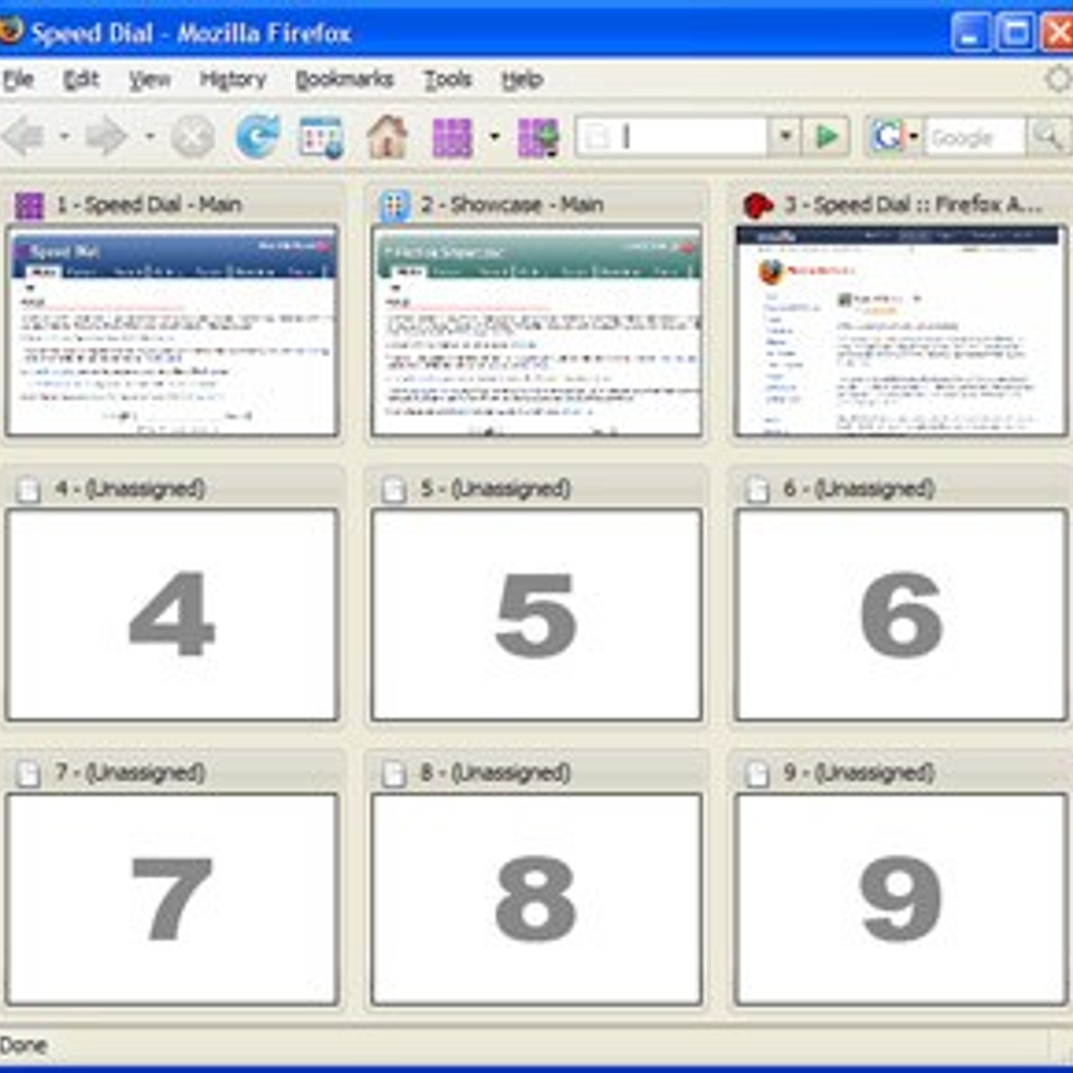
Task: Click the purple favicon of dial 1
Action: [29, 206]
